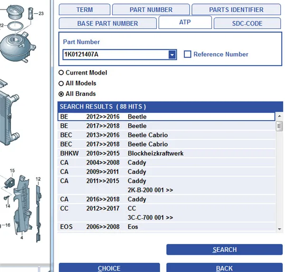This screenshot has width=285, height=272.
Task: Open the BASE PART NUMBER tab
Action: pos(108,23)
